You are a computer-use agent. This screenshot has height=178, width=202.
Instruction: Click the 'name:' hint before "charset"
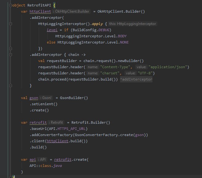pyautogui.click(x=93, y=73)
